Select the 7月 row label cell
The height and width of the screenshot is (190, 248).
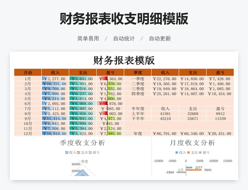[28, 108]
